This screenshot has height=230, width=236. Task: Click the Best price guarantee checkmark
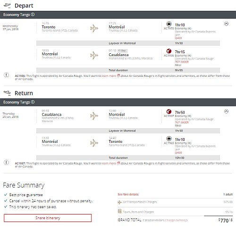point(6,195)
